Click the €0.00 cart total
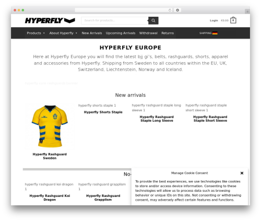Screen dimensions: 261x221 (x=224, y=20)
